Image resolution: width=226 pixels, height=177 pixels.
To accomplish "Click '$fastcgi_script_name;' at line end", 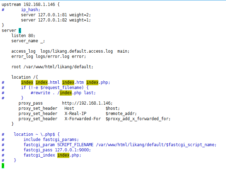I will point(191,145).
